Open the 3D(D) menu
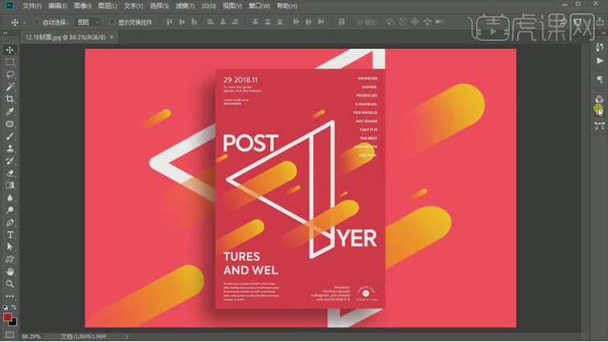 point(208,6)
